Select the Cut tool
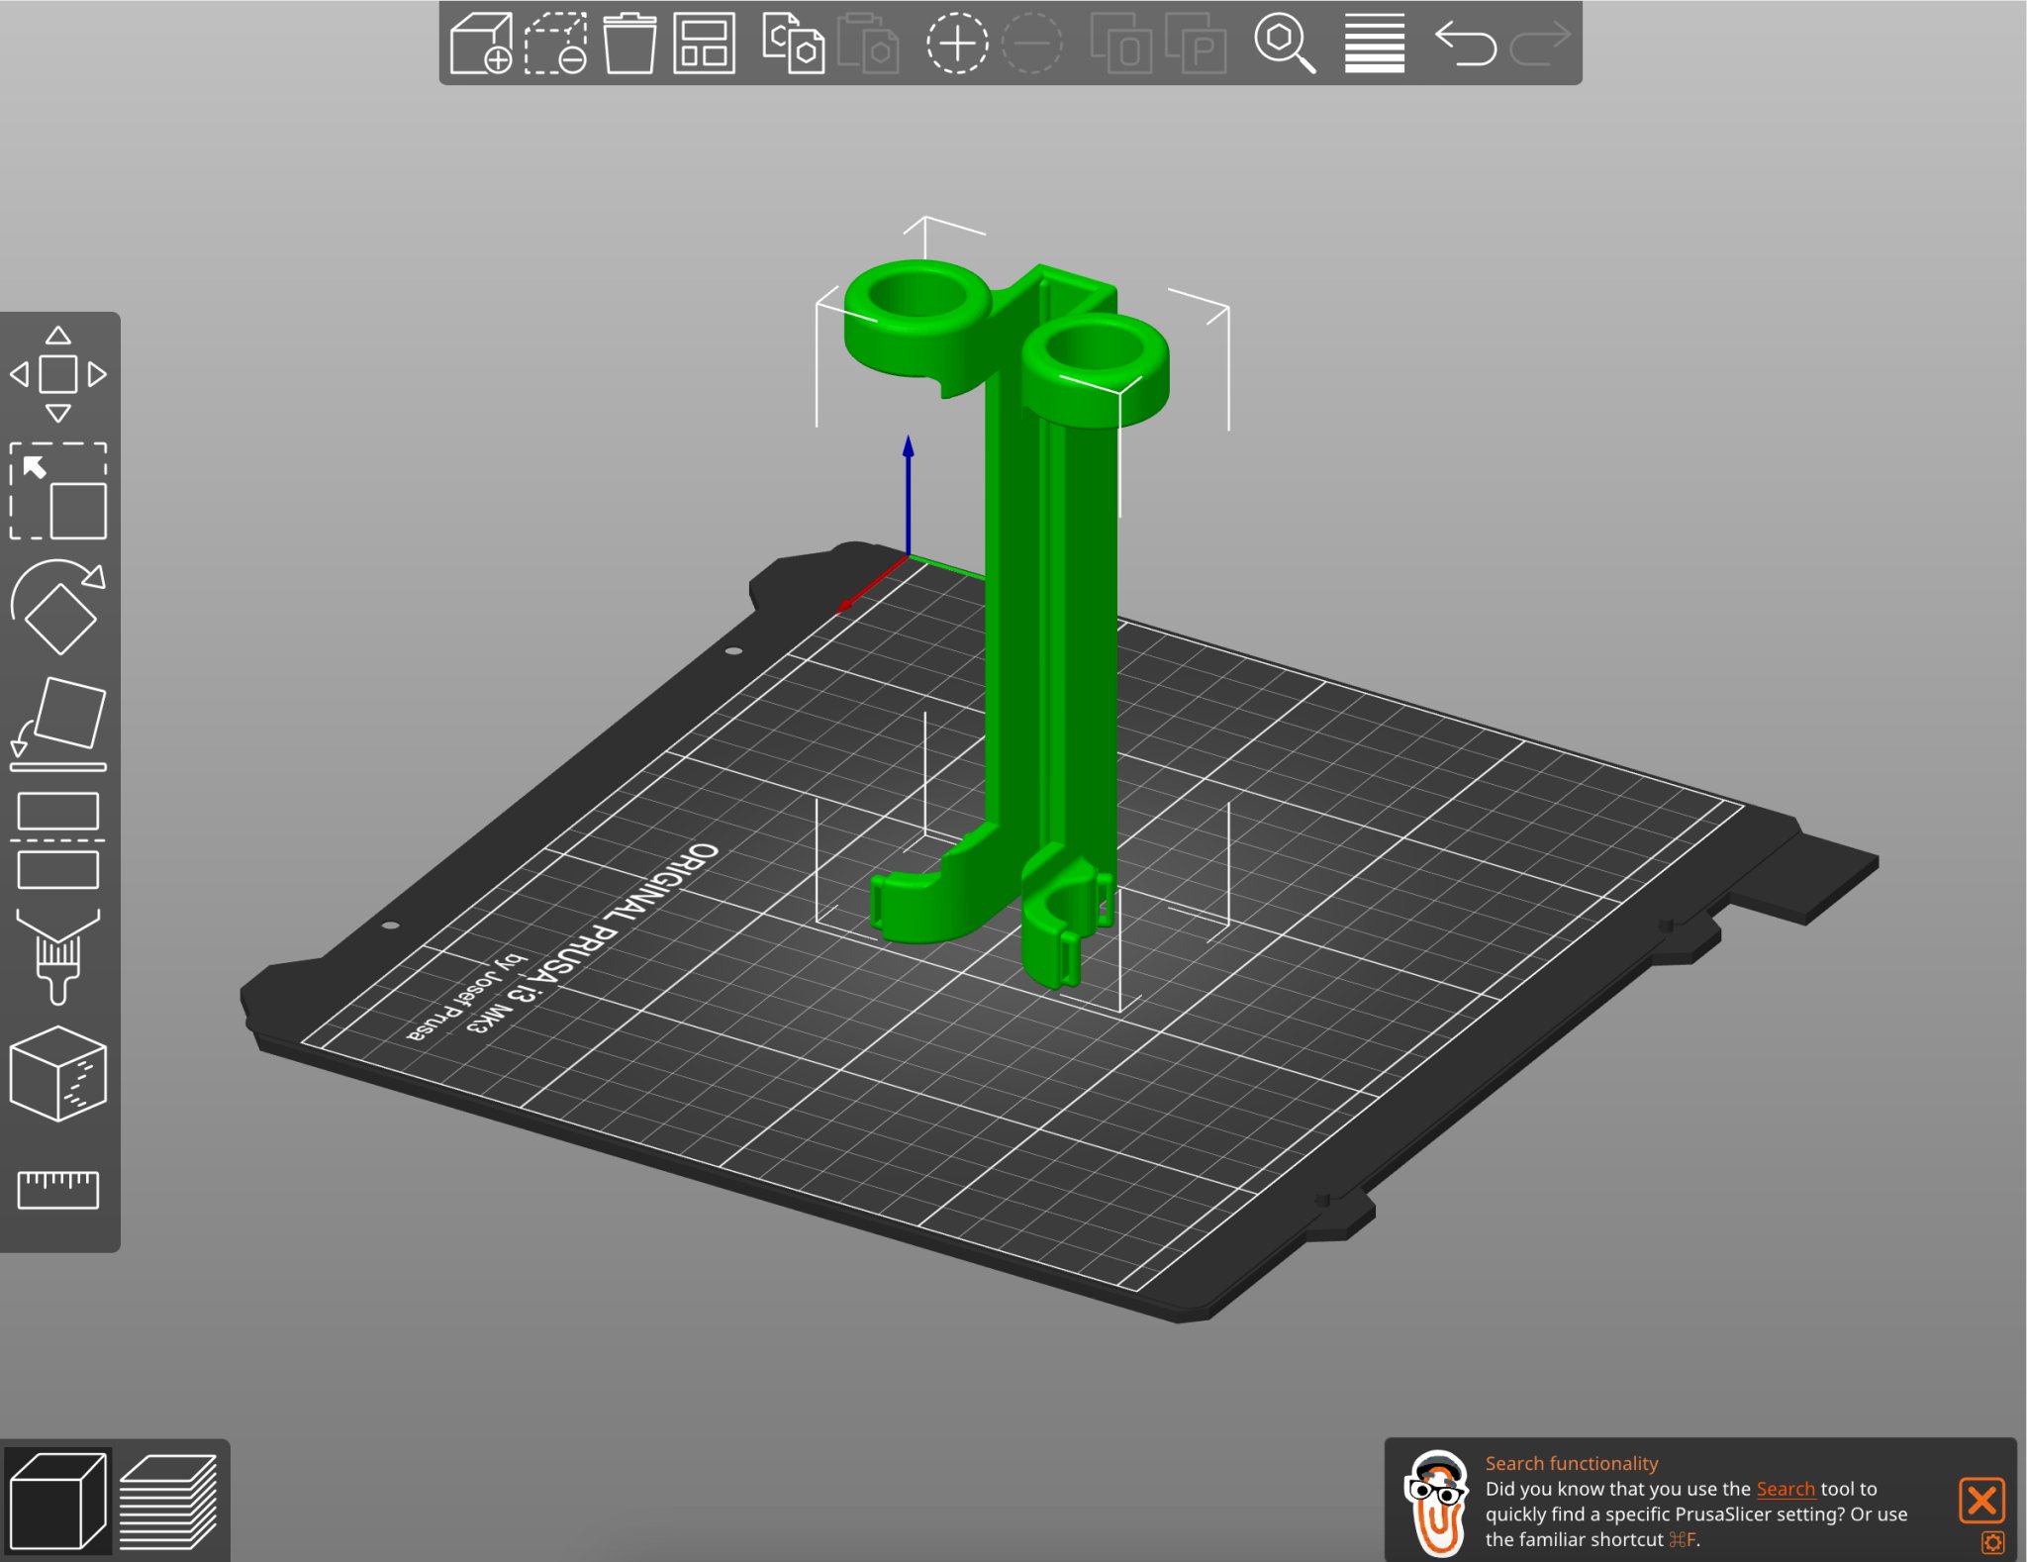2027x1562 pixels. point(58,840)
